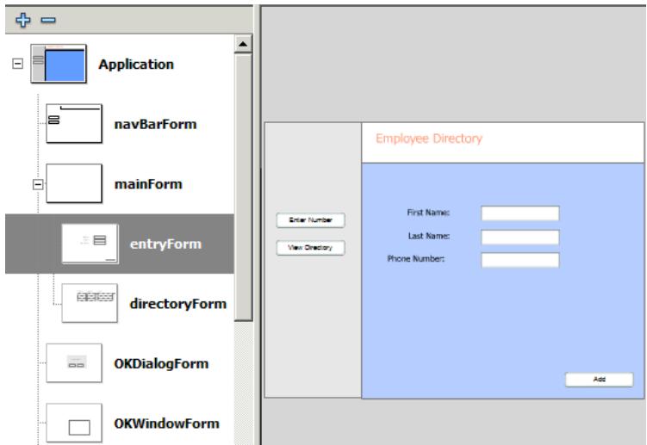Click the Add button
Screen dimensions: 647x445
click(599, 379)
